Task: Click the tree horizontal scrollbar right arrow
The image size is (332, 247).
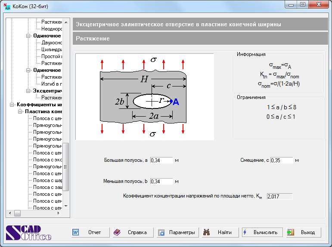Action: [59, 213]
